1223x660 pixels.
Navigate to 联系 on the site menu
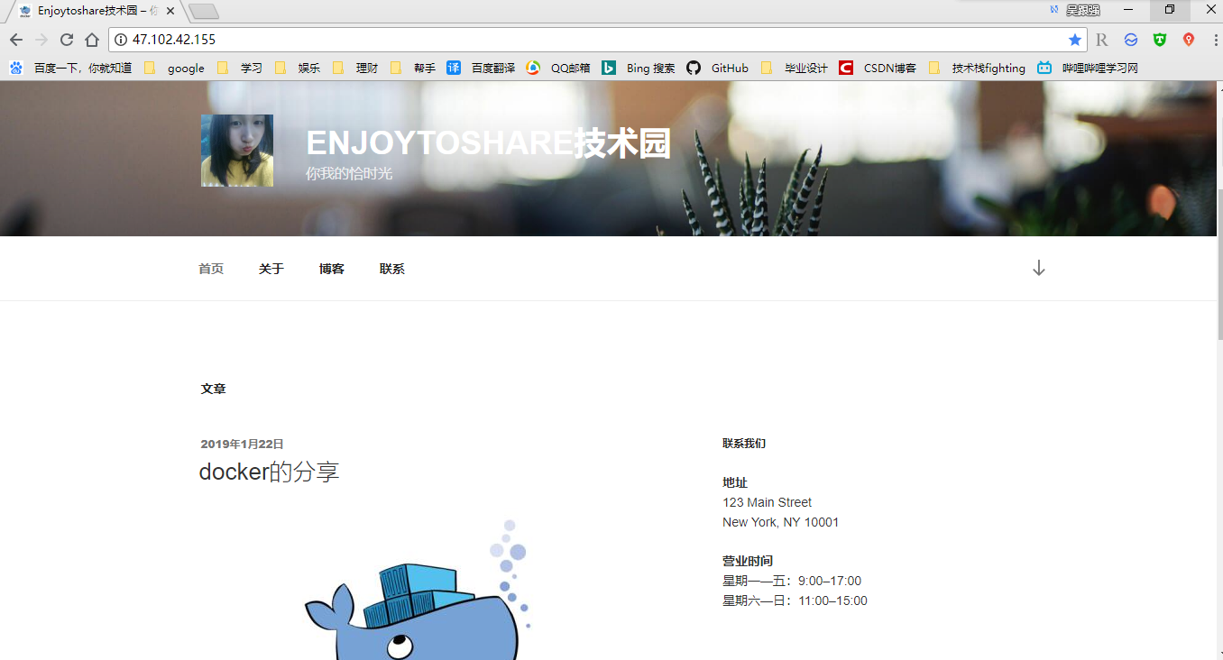392,268
